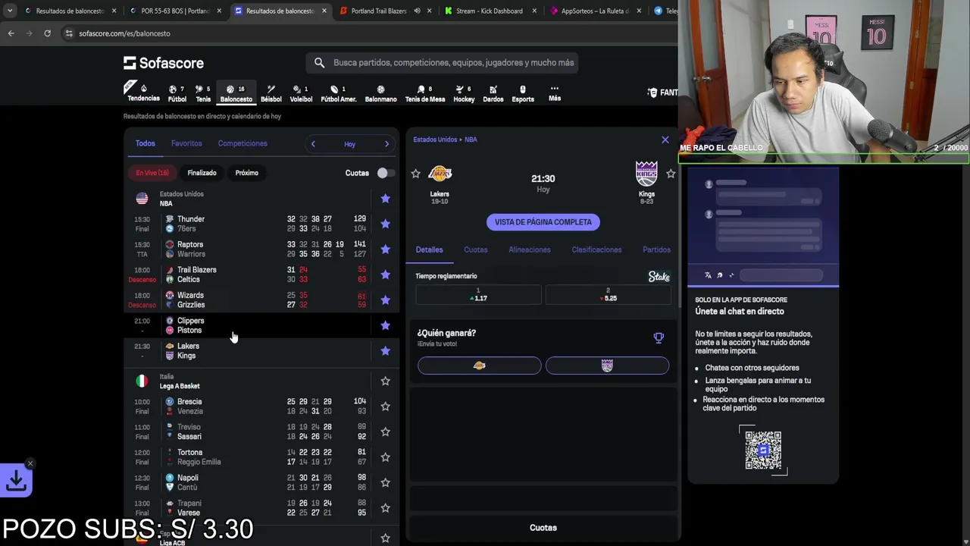Open the Fútbol sport category

[177, 93]
